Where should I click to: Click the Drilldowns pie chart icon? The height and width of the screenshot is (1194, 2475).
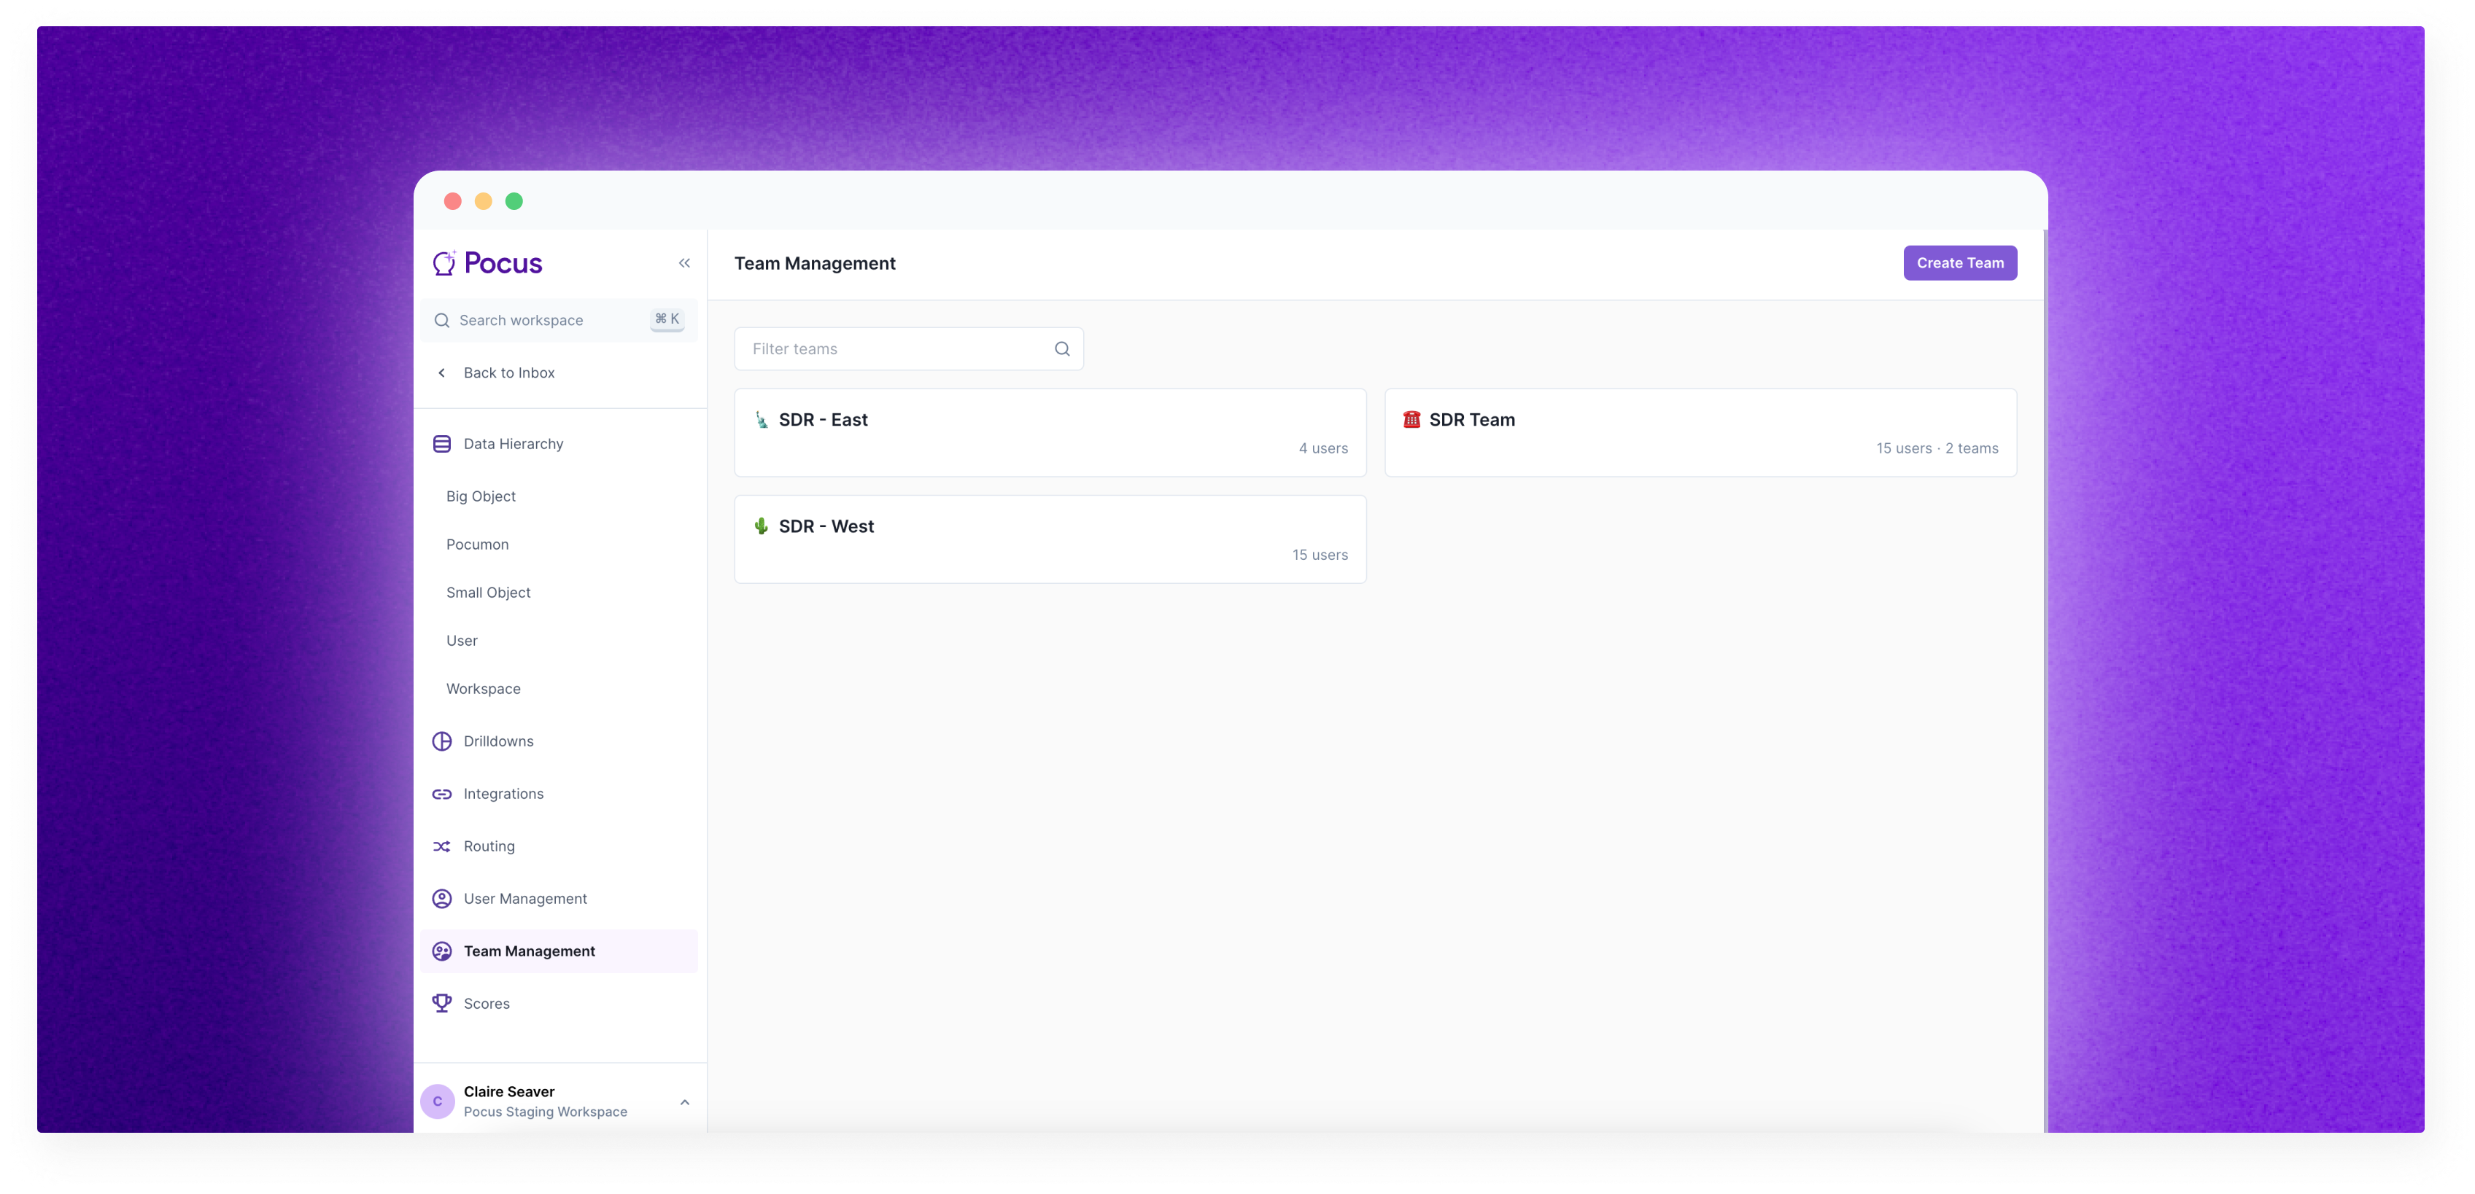click(442, 741)
